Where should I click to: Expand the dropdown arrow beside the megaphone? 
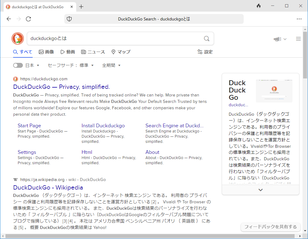pyautogui.click(x=285, y=39)
